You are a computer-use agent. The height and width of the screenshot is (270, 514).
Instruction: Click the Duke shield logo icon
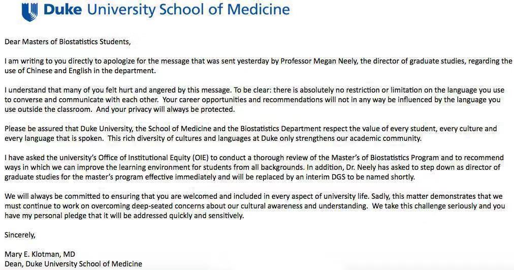[29, 11]
